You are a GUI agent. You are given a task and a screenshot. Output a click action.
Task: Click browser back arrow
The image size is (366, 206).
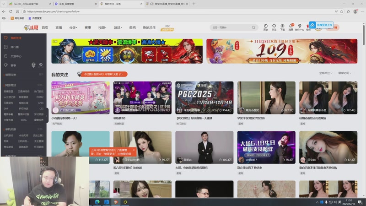(x=4, y=11)
